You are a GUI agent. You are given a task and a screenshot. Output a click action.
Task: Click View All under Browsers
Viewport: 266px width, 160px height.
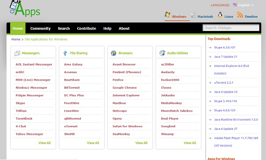[141, 143]
